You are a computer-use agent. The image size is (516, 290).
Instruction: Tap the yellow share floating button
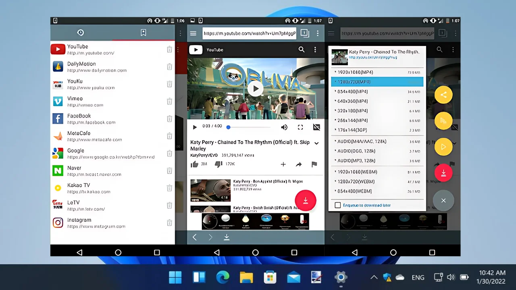[443, 95]
